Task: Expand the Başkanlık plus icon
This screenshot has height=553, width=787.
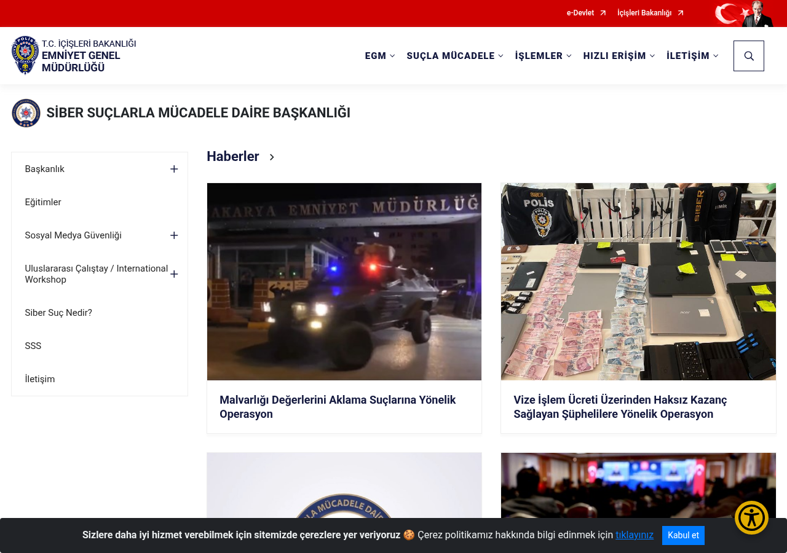Action: (174, 169)
